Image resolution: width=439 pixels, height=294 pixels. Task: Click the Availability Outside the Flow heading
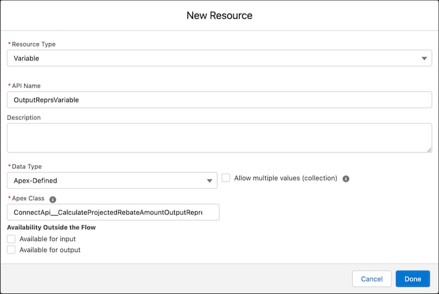(52, 228)
